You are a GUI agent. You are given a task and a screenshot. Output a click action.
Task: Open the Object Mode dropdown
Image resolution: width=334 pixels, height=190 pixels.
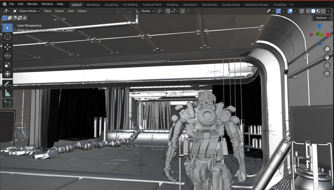(x=27, y=11)
